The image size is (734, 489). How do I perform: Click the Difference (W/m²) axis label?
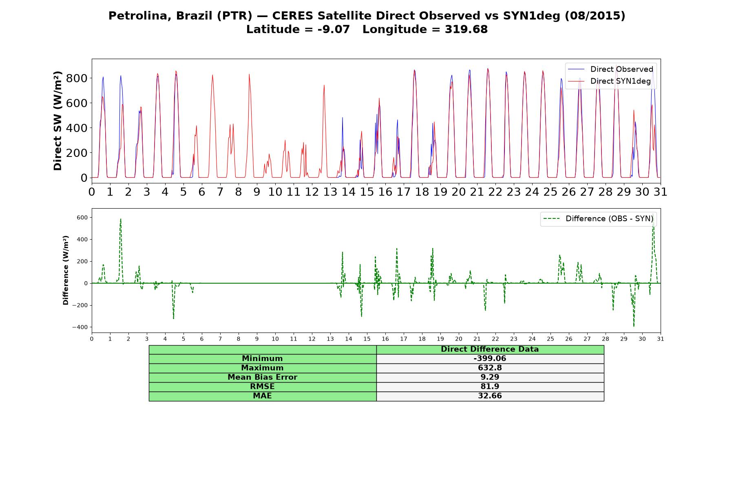[x=66, y=271]
